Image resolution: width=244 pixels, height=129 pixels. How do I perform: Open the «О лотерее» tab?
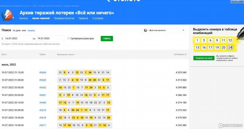click(x=98, y=18)
